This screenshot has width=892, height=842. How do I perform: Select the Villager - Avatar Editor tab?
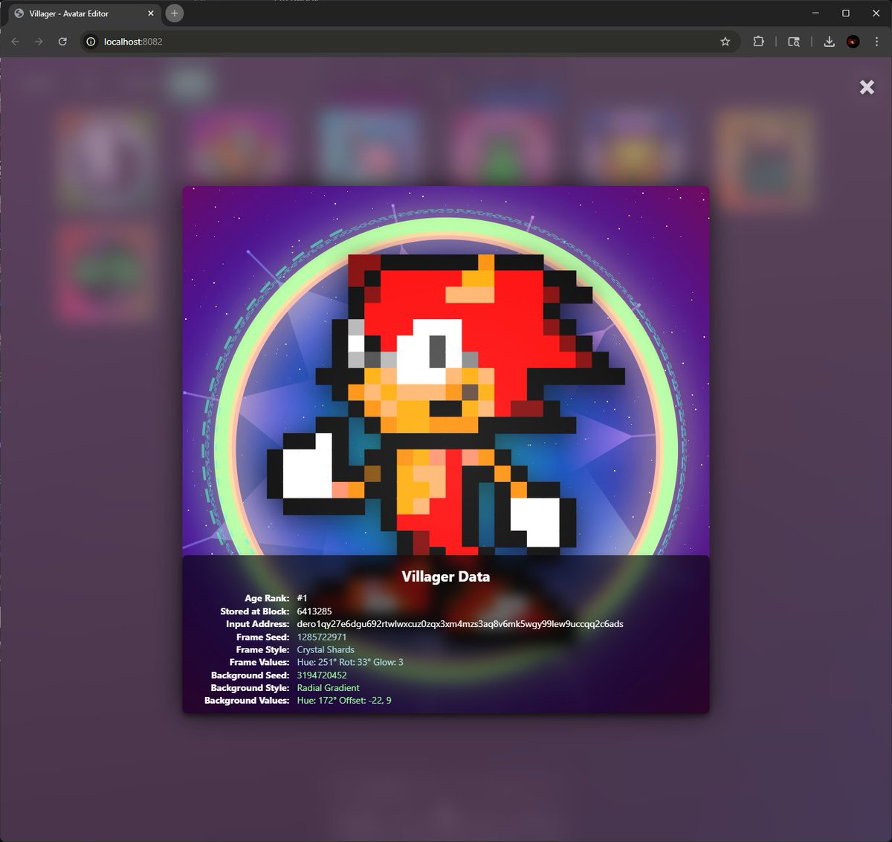[x=85, y=13]
